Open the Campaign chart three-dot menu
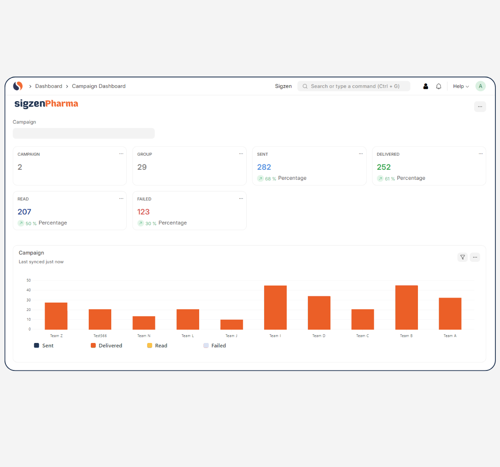The width and height of the screenshot is (500, 467). coord(475,257)
